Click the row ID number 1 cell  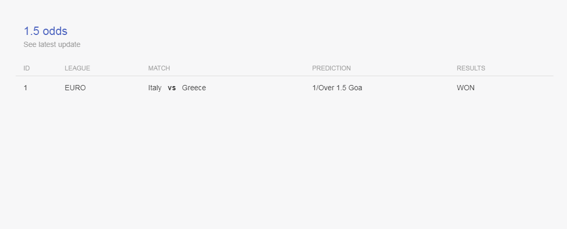[x=25, y=88]
